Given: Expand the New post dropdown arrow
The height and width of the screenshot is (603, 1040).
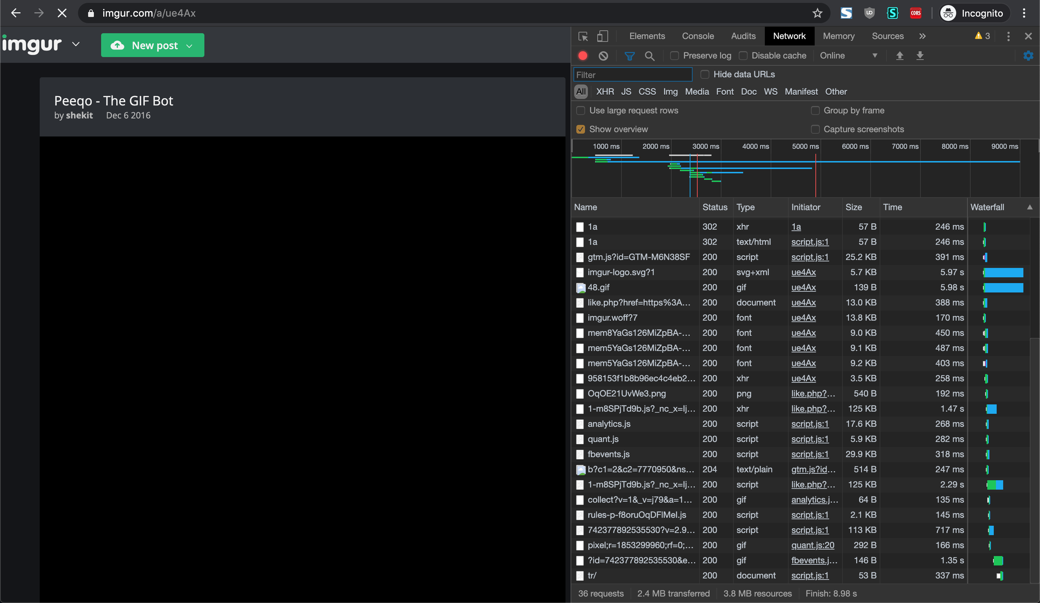Looking at the screenshot, I should pos(190,46).
